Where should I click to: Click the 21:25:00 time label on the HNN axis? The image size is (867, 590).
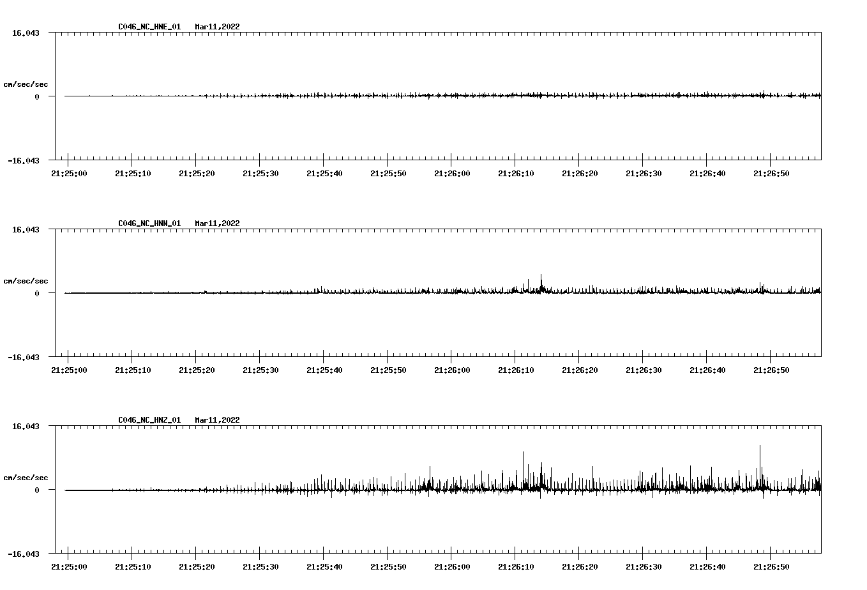click(x=69, y=370)
